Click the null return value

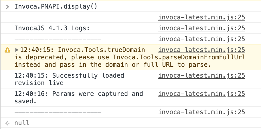(22, 123)
